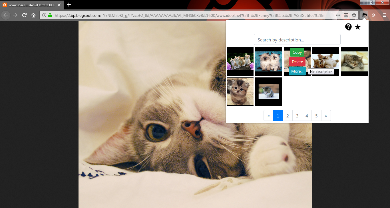
Task: Open page actions three-dots menu
Action: click(338, 15)
